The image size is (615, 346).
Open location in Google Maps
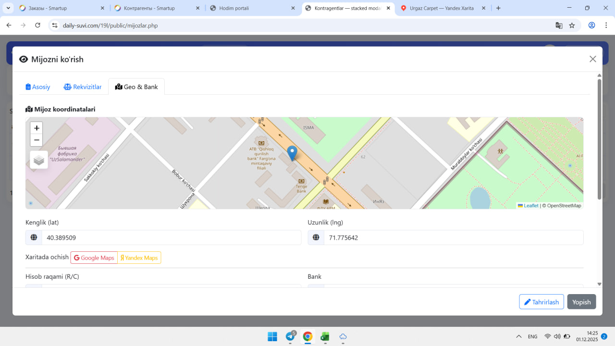tap(94, 258)
